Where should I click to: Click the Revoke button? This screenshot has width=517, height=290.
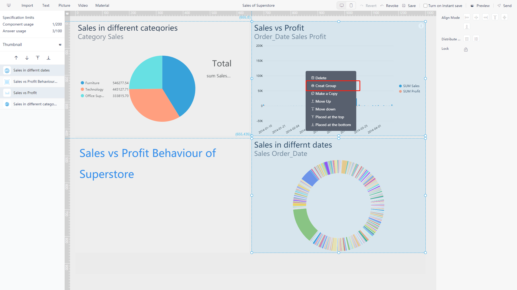[389, 6]
